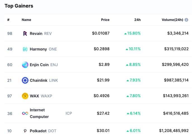
Task: Open the Polkadot name link
Action: coord(38,131)
